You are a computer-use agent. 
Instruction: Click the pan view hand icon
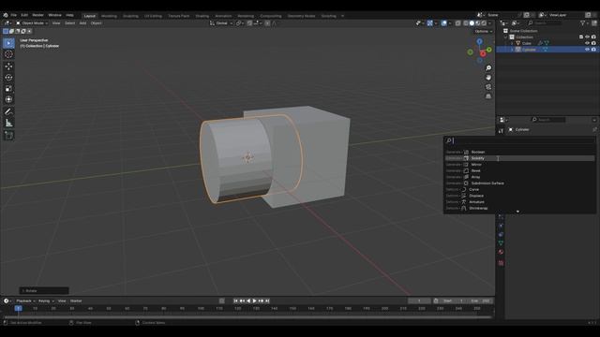[x=488, y=78]
